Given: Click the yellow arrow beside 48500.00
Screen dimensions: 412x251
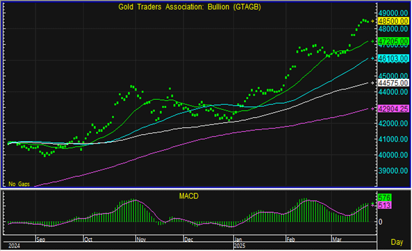Looking at the screenshot, I should click(x=373, y=21).
